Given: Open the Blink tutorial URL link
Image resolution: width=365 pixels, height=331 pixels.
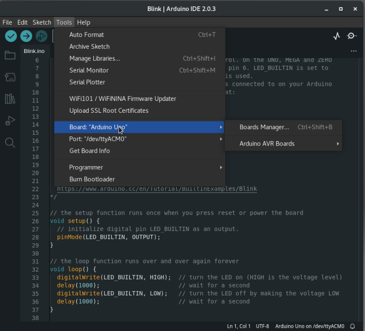Looking at the screenshot, I should pyautogui.click(x=157, y=189).
